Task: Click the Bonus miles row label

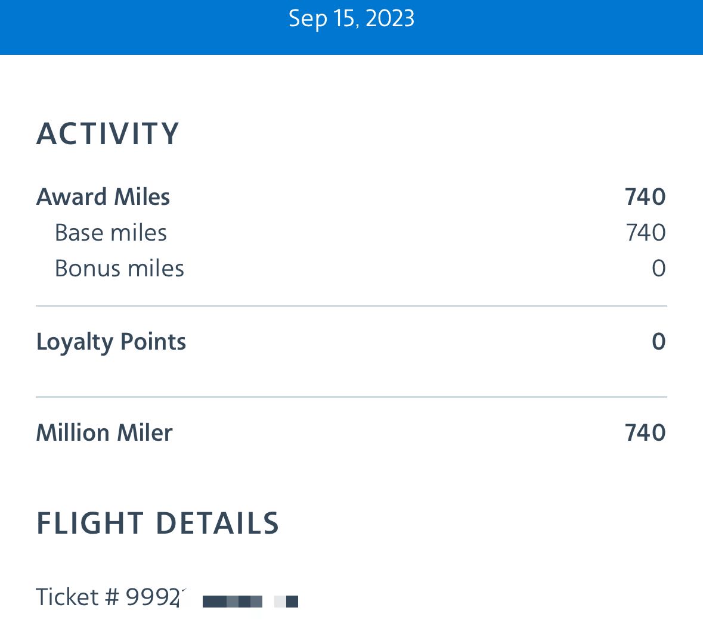Action: point(119,269)
